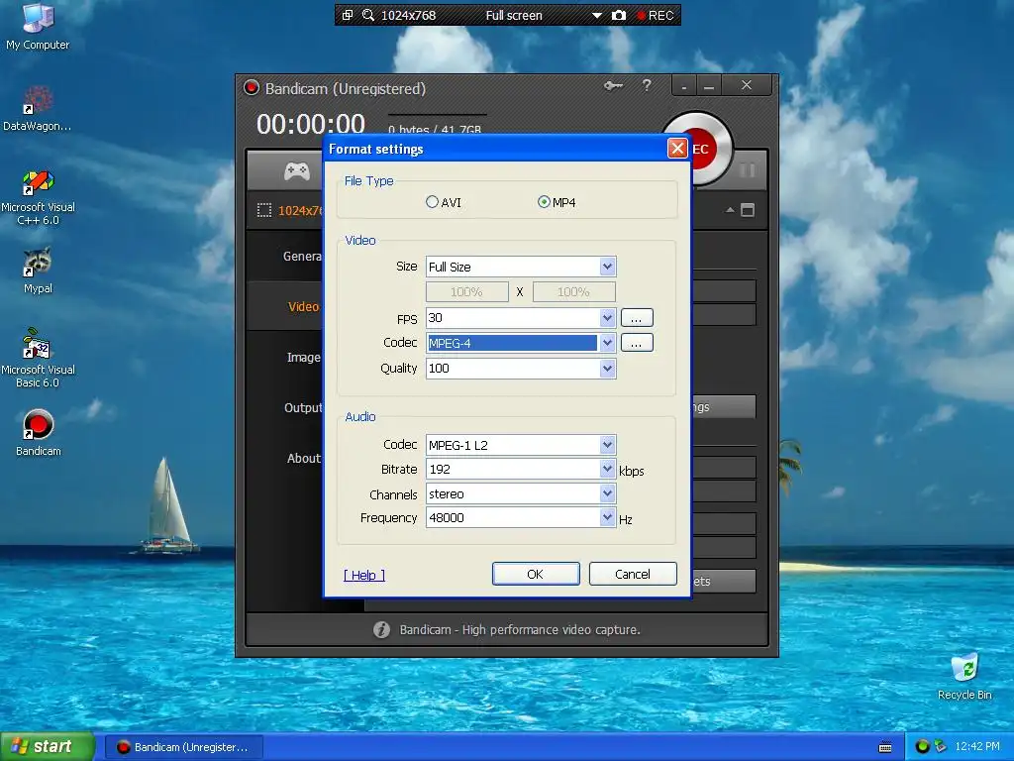The height and width of the screenshot is (761, 1014).
Task: Expand the Frequency 48000 dropdown
Action: pyautogui.click(x=607, y=517)
